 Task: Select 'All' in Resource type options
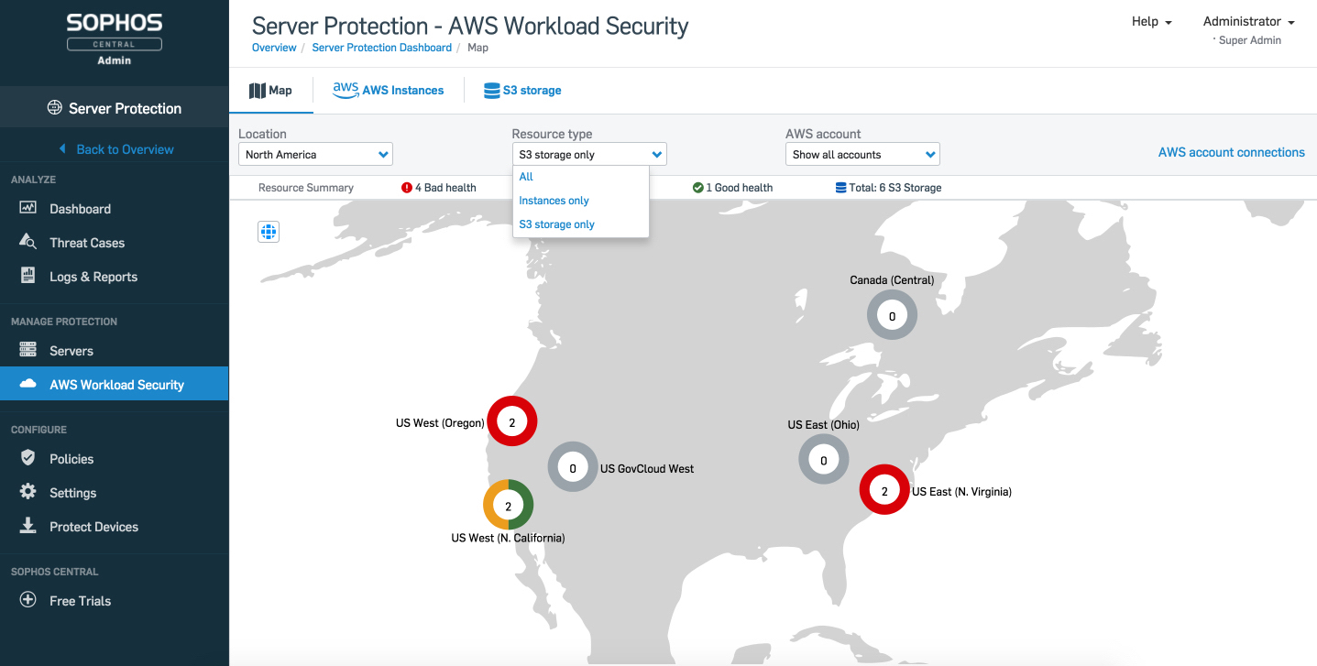tap(526, 177)
